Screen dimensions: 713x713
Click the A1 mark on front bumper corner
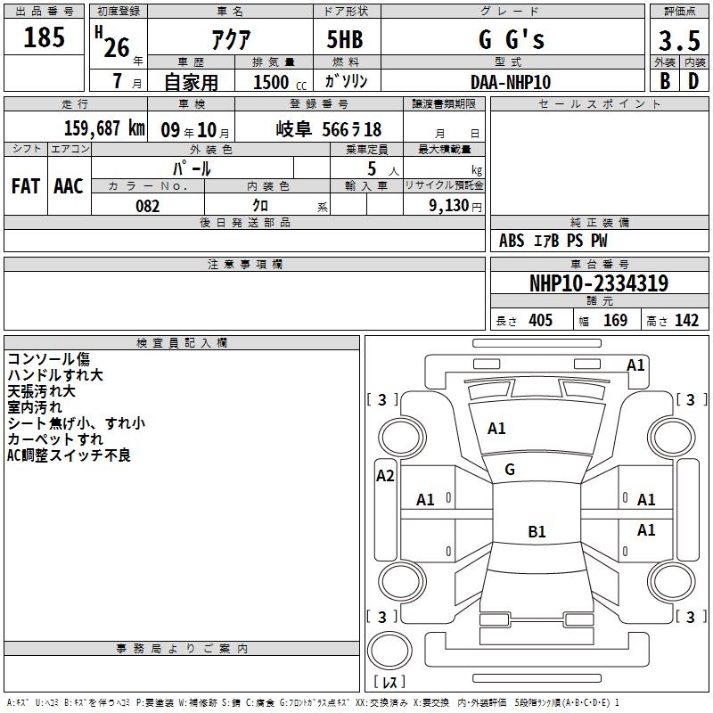(635, 365)
